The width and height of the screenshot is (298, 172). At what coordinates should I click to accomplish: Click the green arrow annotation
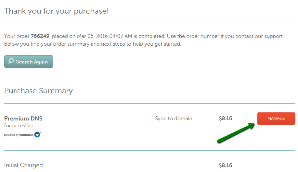click(236, 132)
